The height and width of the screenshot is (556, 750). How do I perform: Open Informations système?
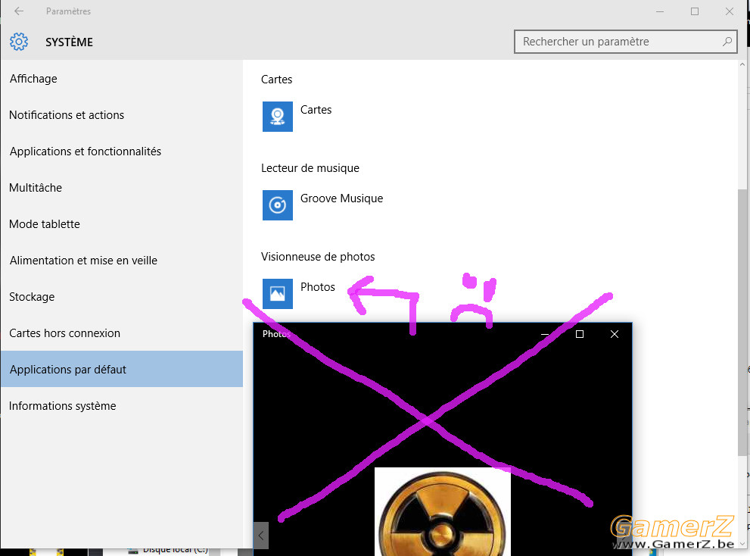point(122,406)
